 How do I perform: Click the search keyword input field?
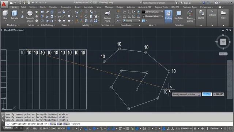coord(158,3)
